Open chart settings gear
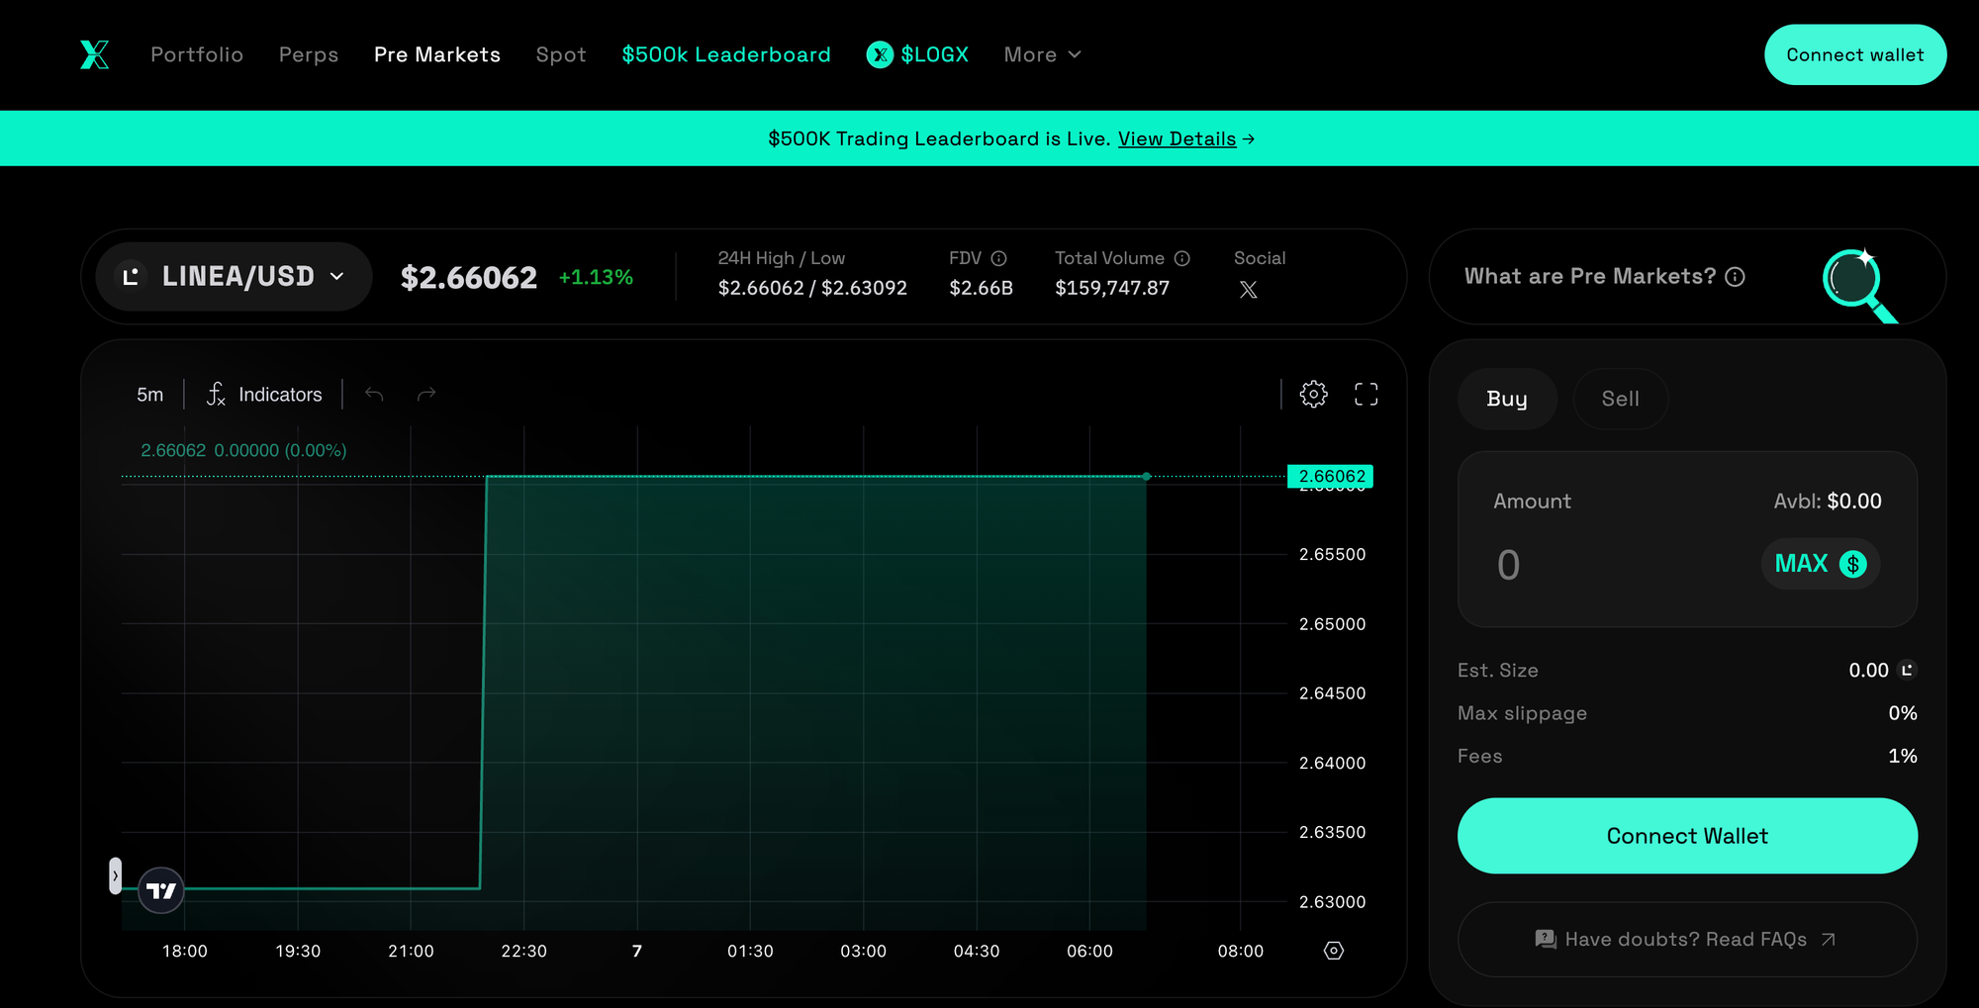Viewport: 1979px width, 1008px height. coord(1313,394)
